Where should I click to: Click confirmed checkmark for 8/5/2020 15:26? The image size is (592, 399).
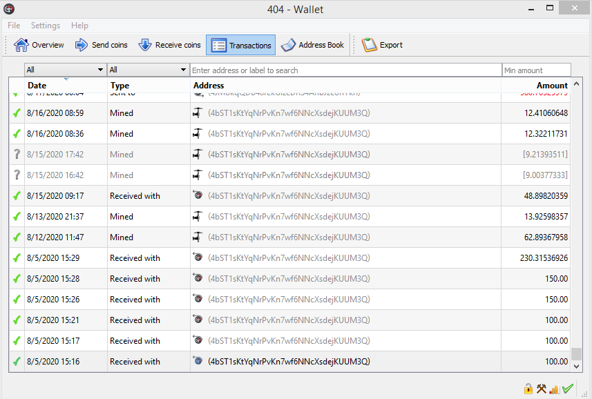(17, 300)
